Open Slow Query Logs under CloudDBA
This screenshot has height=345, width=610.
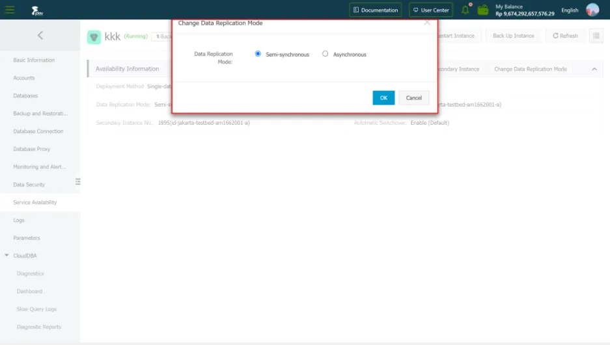coord(36,309)
